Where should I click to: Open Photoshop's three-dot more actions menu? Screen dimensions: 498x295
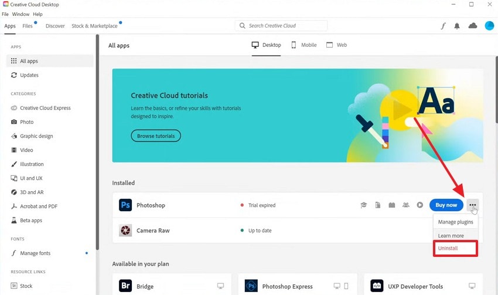click(473, 205)
